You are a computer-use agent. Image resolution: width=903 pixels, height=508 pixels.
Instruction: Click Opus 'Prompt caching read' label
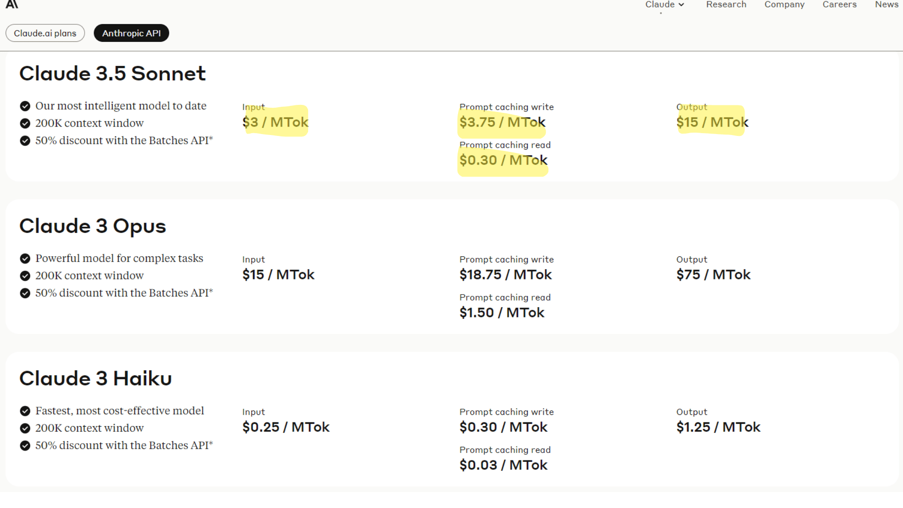pos(505,298)
